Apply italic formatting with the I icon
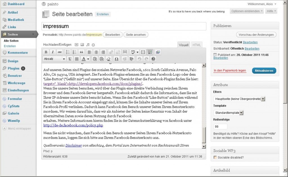This screenshot has width=288, height=177. pyautogui.click(x=53, y=52)
